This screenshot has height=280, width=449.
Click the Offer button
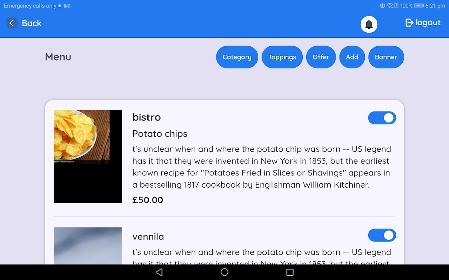coord(321,57)
